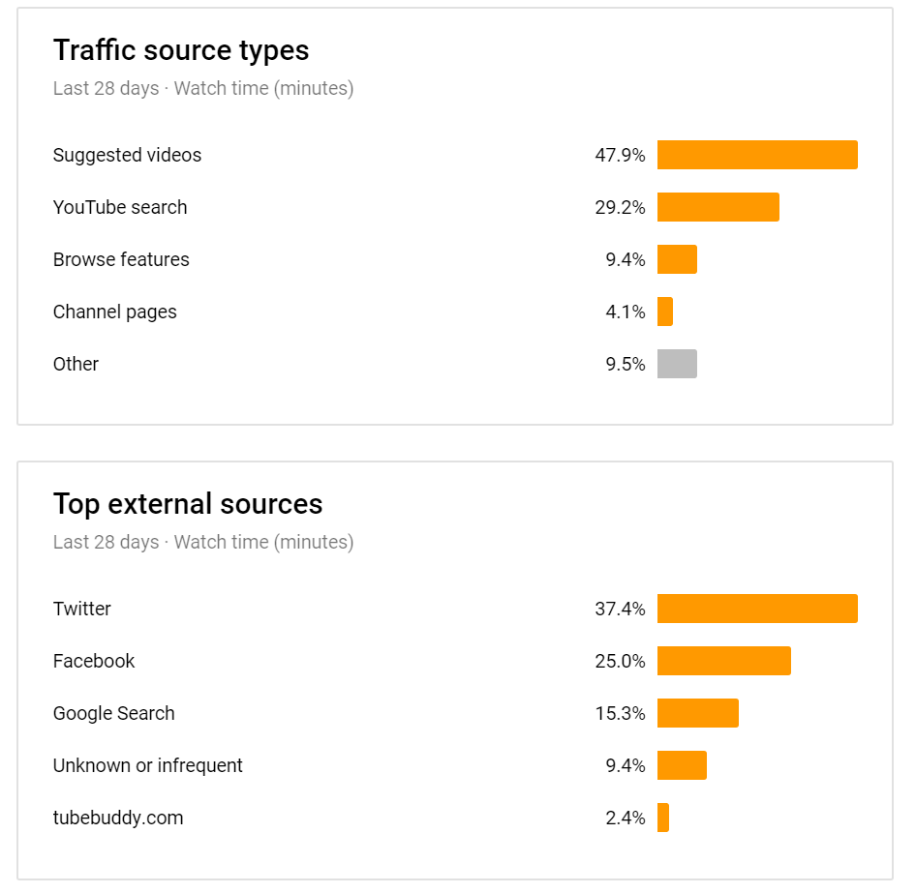Click the Suggested videos 47.9% orange bar

pos(757,155)
